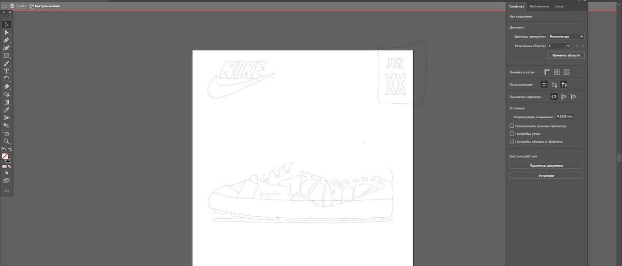Select the Type tool

click(7, 71)
